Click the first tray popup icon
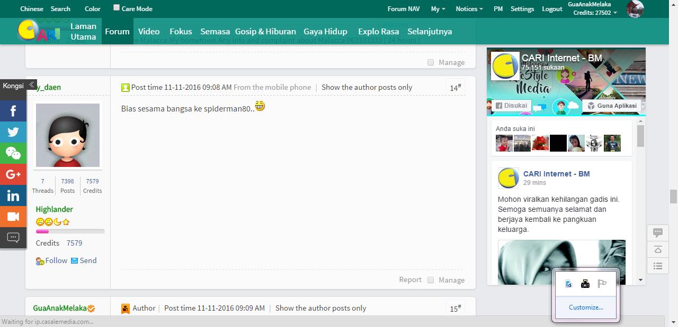Screen dimensions: 678x327 [x=568, y=284]
